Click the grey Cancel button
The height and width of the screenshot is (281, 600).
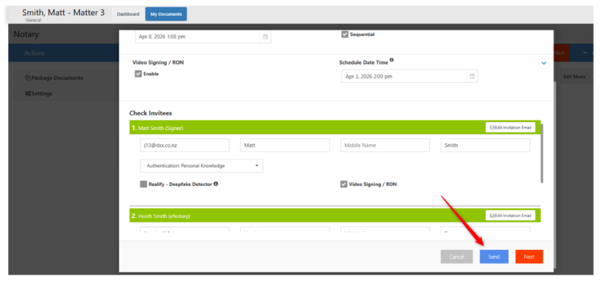(456, 256)
